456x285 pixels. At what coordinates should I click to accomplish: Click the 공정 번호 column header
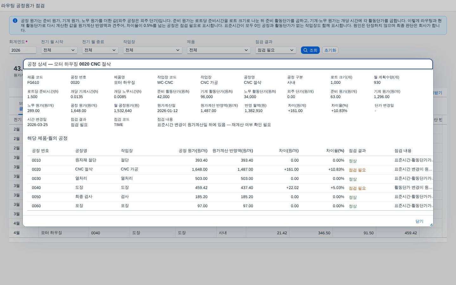(x=40, y=151)
